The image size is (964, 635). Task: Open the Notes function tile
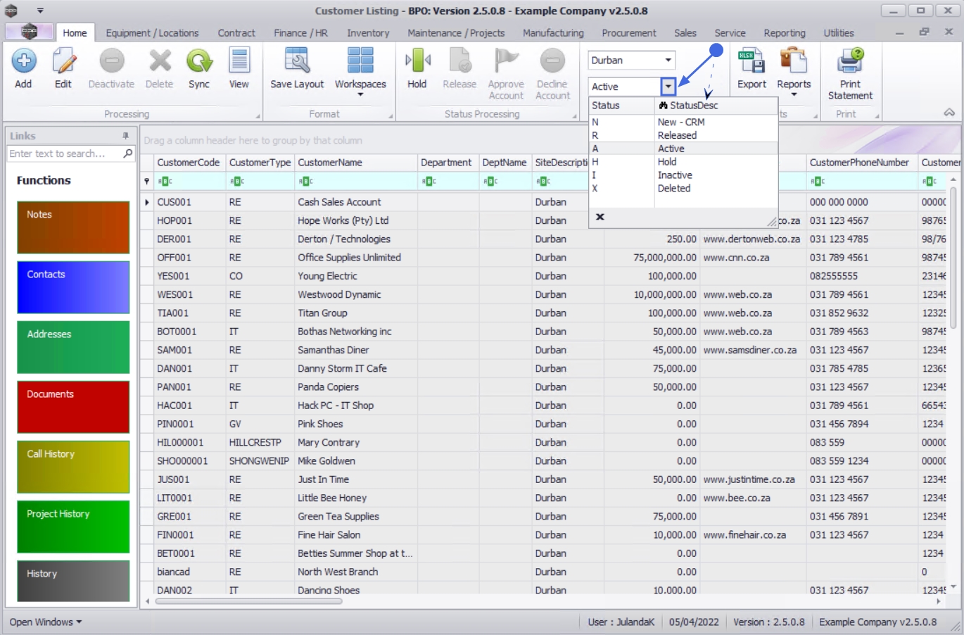[73, 227]
